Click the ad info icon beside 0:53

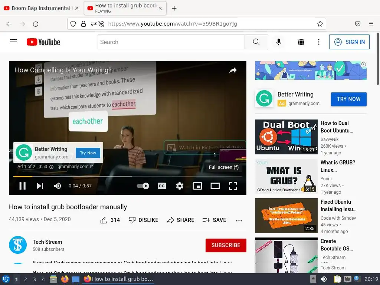(x=51, y=167)
